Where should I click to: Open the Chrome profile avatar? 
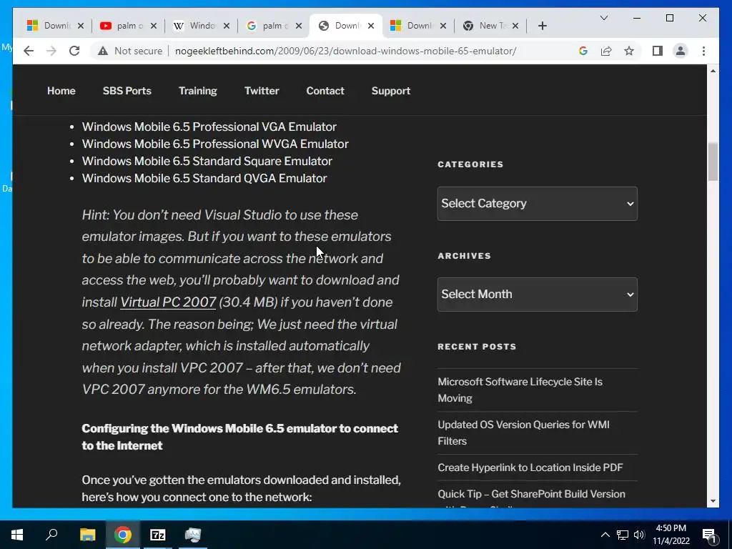[x=681, y=51]
